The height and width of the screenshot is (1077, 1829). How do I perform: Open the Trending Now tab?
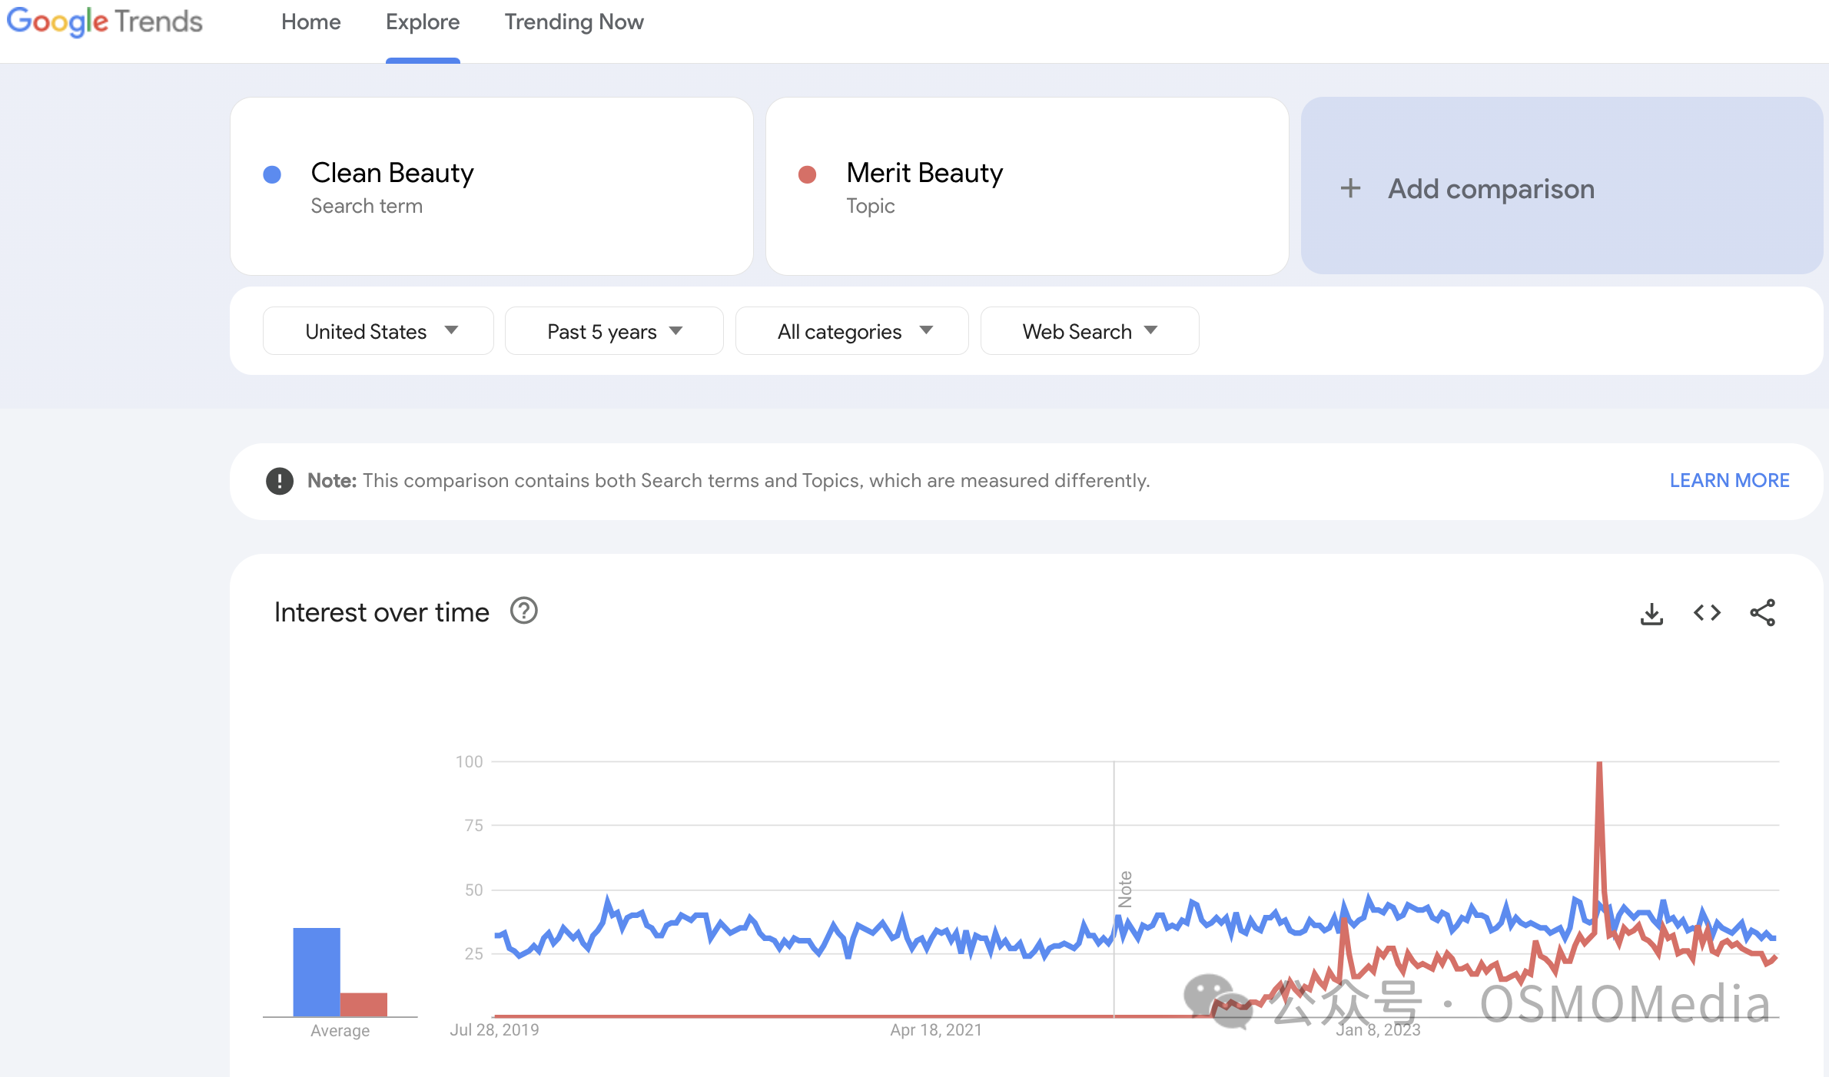(574, 22)
